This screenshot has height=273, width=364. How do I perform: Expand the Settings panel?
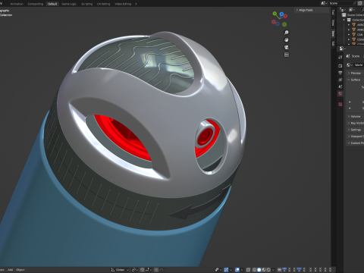click(355, 130)
